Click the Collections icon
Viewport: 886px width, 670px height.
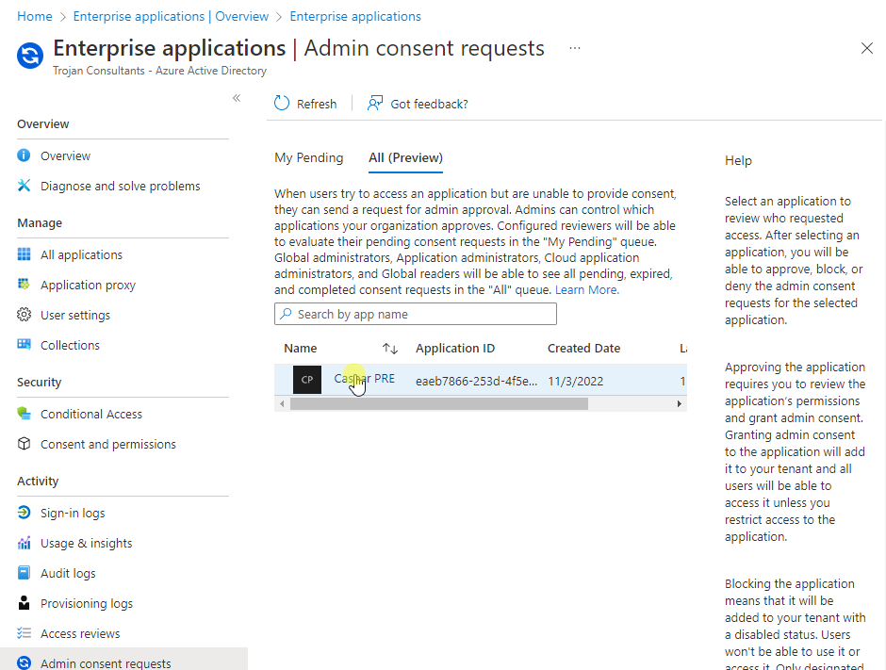(x=24, y=345)
